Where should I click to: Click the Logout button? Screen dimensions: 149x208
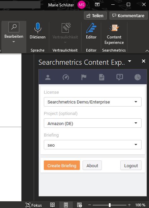[131, 165]
